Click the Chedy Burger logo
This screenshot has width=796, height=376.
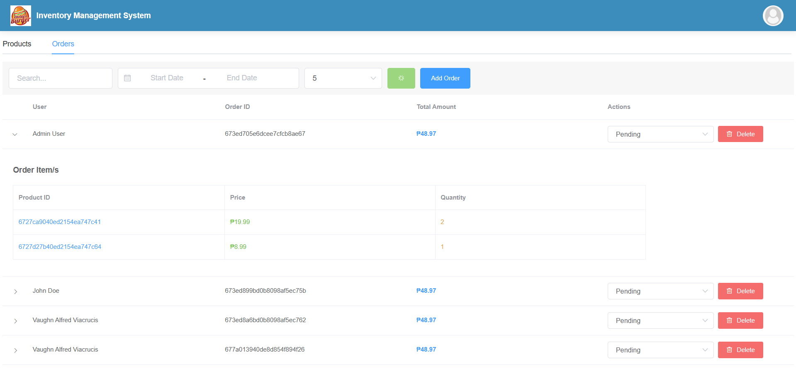pos(20,15)
